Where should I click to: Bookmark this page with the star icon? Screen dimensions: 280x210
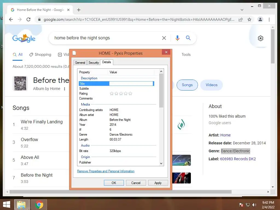249,19
